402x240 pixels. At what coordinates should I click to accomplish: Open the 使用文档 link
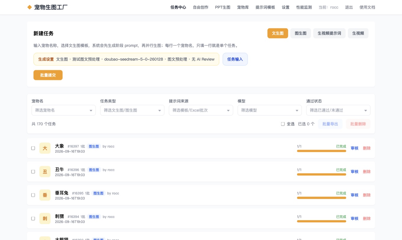[x=367, y=7]
